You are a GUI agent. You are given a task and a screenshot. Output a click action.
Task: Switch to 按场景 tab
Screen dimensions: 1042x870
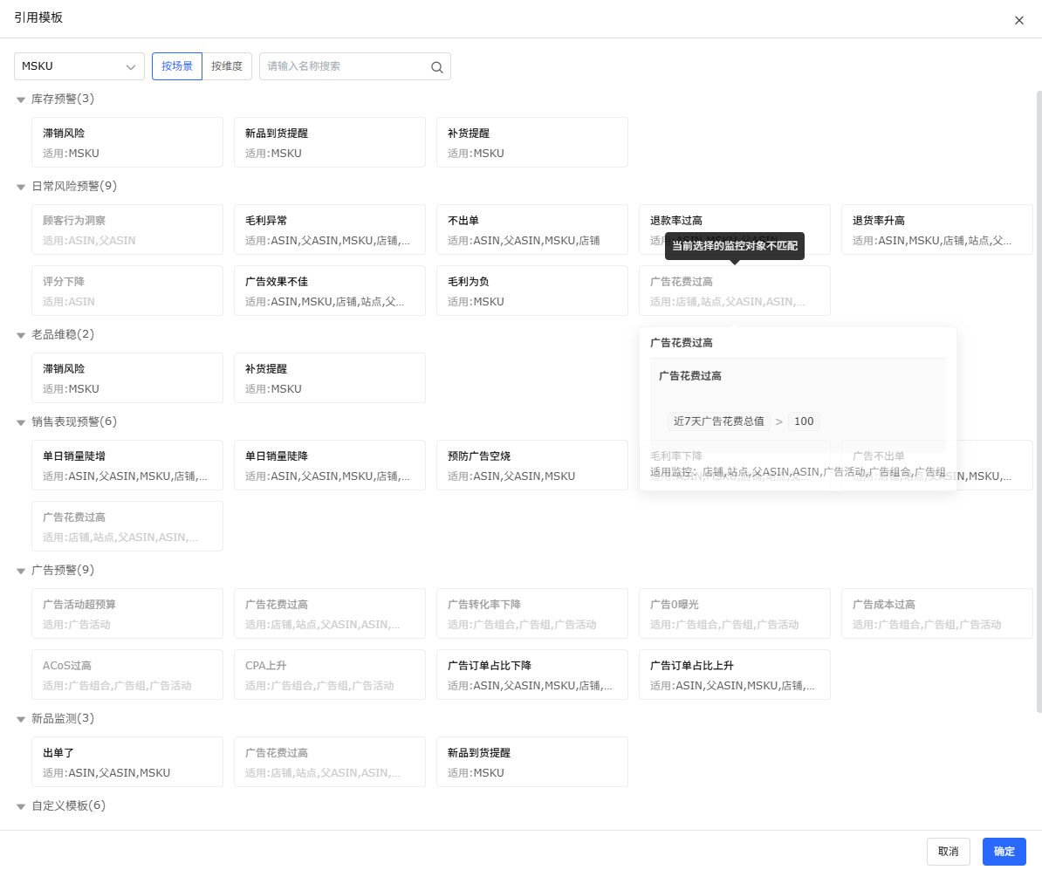(x=177, y=66)
